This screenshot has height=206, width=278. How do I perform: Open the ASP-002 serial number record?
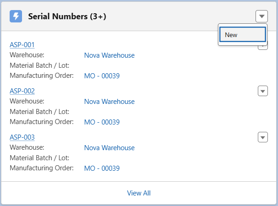(22, 91)
